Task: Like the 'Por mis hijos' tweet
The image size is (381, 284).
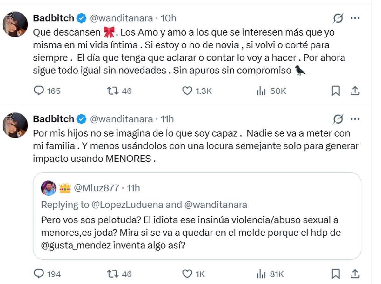Action: [x=187, y=274]
